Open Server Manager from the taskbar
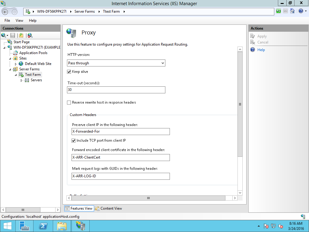The height and width of the screenshot is (232, 309). [x=24, y=226]
